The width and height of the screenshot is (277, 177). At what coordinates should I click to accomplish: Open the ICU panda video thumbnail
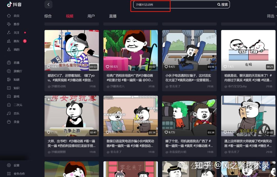(72, 50)
